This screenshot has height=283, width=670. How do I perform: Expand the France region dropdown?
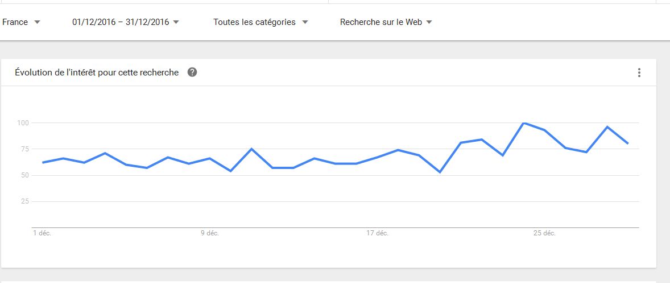click(x=21, y=22)
